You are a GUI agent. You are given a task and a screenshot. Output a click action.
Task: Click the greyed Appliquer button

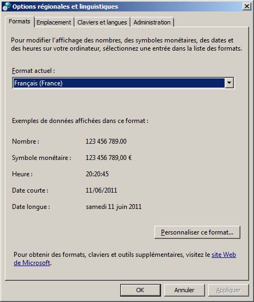coord(228,290)
